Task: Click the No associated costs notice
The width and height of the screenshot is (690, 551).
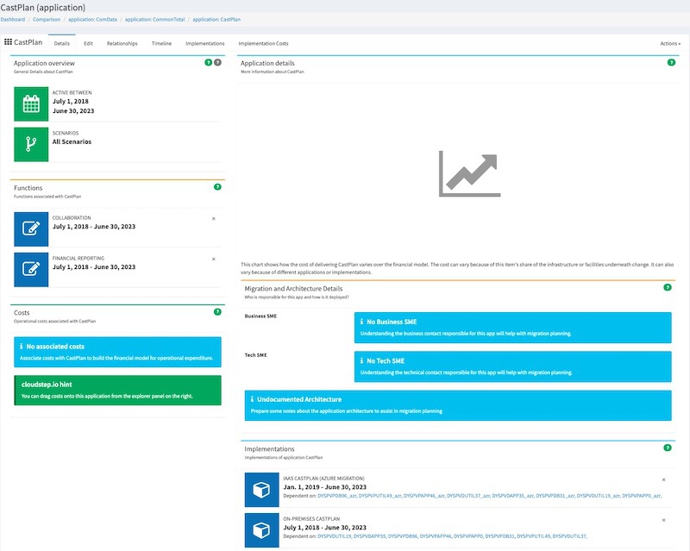Action: tap(117, 352)
